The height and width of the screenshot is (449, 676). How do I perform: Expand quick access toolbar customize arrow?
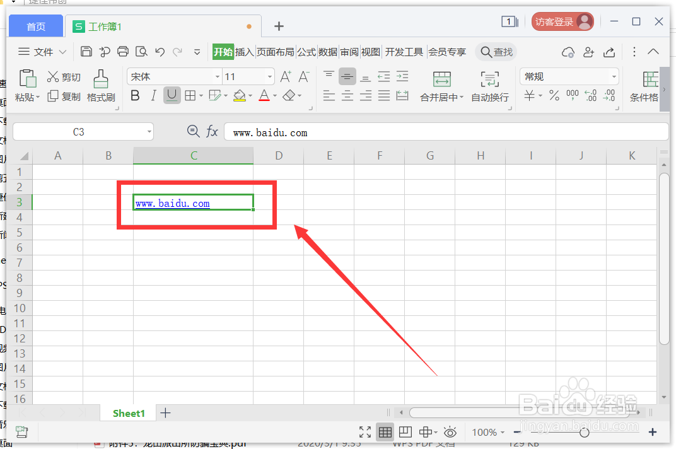point(197,52)
